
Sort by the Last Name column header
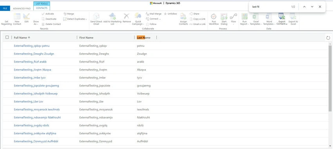coord(143,38)
